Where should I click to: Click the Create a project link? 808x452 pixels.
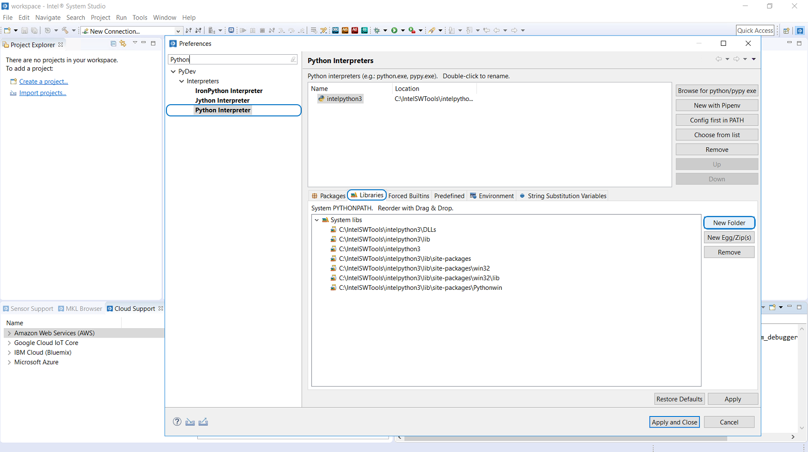click(43, 81)
